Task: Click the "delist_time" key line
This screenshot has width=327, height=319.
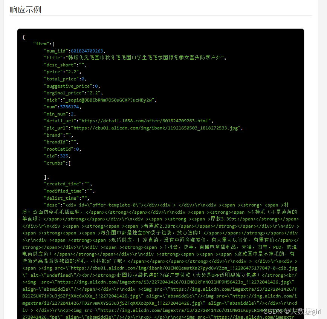Action: click(x=67, y=198)
